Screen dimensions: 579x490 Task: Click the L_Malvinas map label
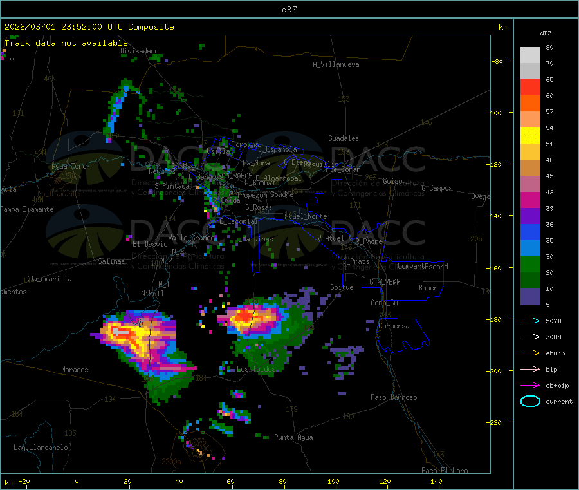253,239
